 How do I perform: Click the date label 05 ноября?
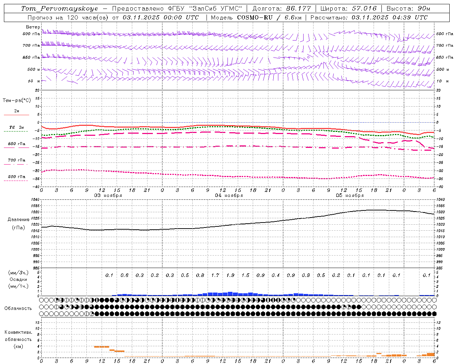(350, 196)
